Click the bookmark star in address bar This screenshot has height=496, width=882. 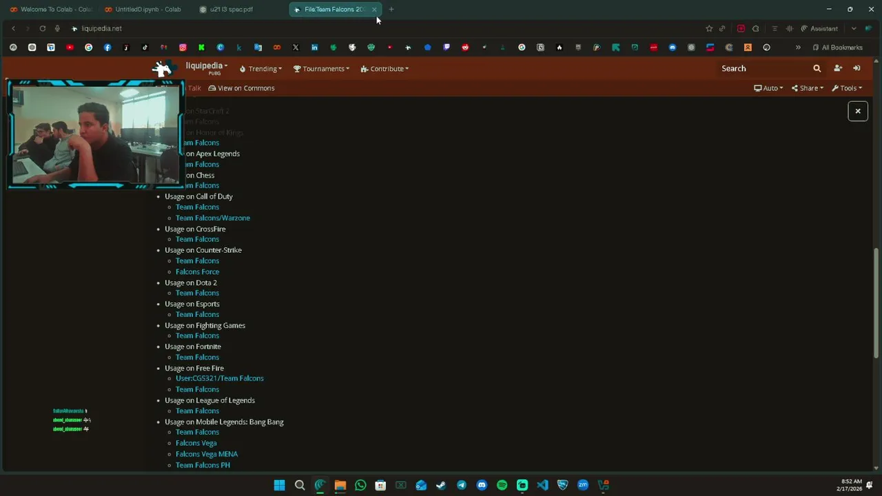point(709,28)
